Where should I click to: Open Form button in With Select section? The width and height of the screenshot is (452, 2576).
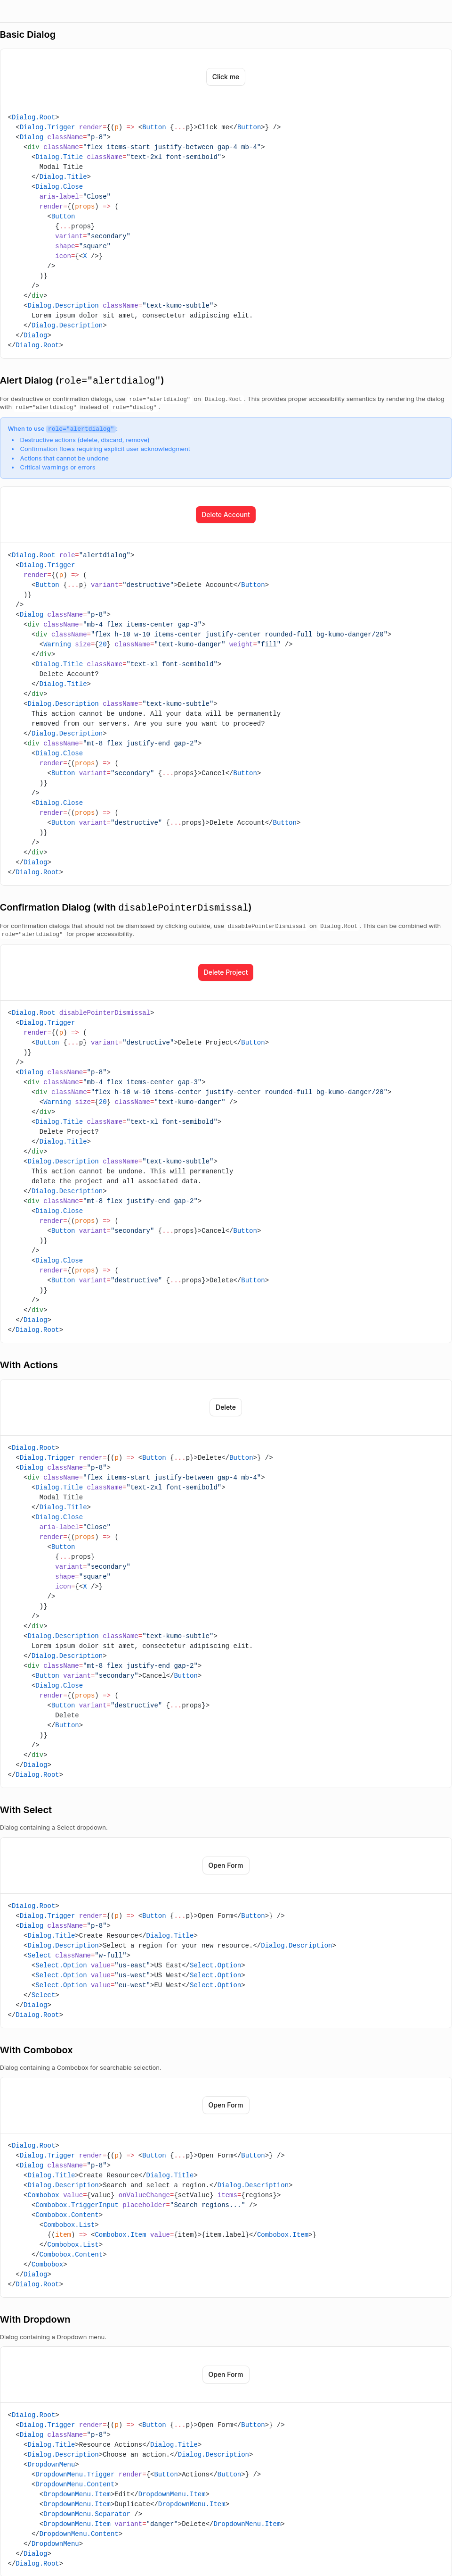226,1866
